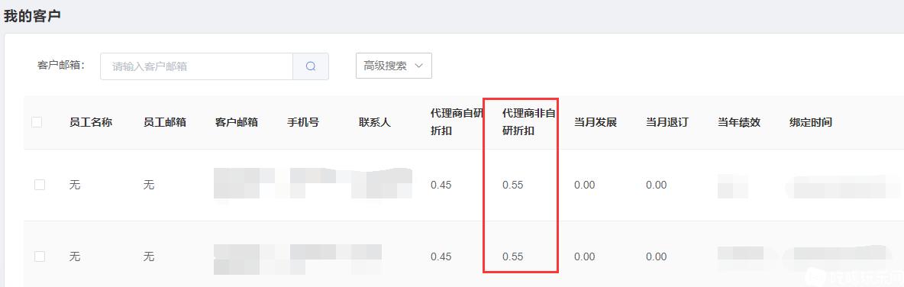Select the 0.45 value in the first row
Viewport: 904px width, 287px height.
click(441, 185)
